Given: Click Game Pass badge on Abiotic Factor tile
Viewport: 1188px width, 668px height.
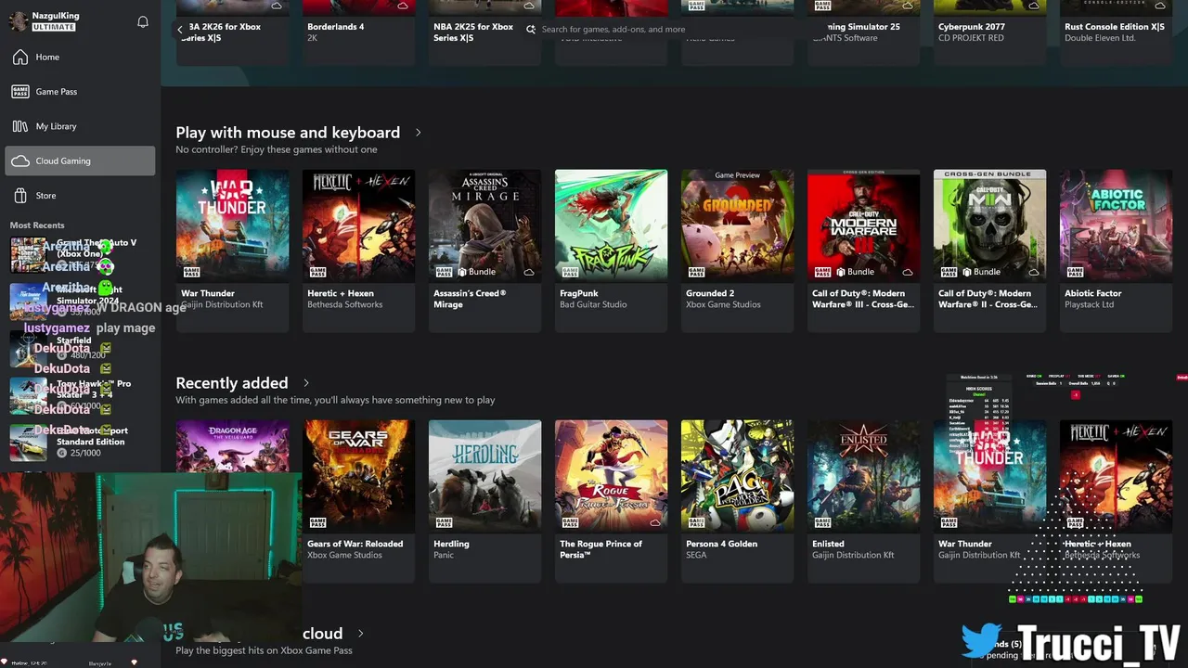Looking at the screenshot, I should (1075, 273).
